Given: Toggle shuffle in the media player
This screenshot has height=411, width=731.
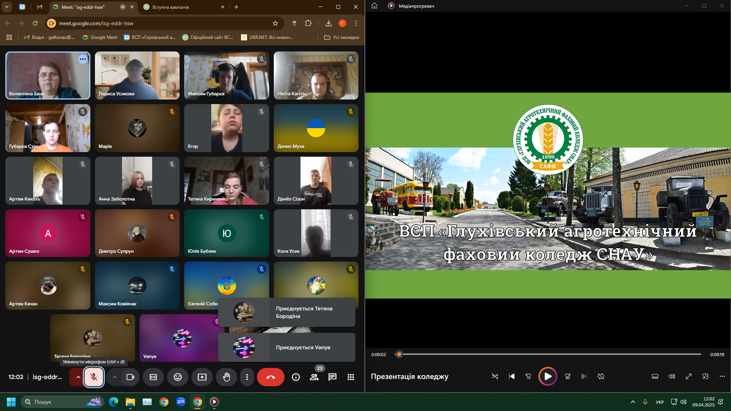Looking at the screenshot, I should click(495, 376).
